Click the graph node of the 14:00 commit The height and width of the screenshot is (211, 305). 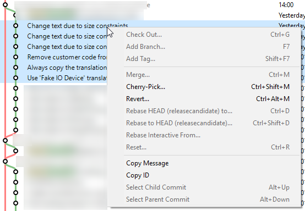(6, 4)
